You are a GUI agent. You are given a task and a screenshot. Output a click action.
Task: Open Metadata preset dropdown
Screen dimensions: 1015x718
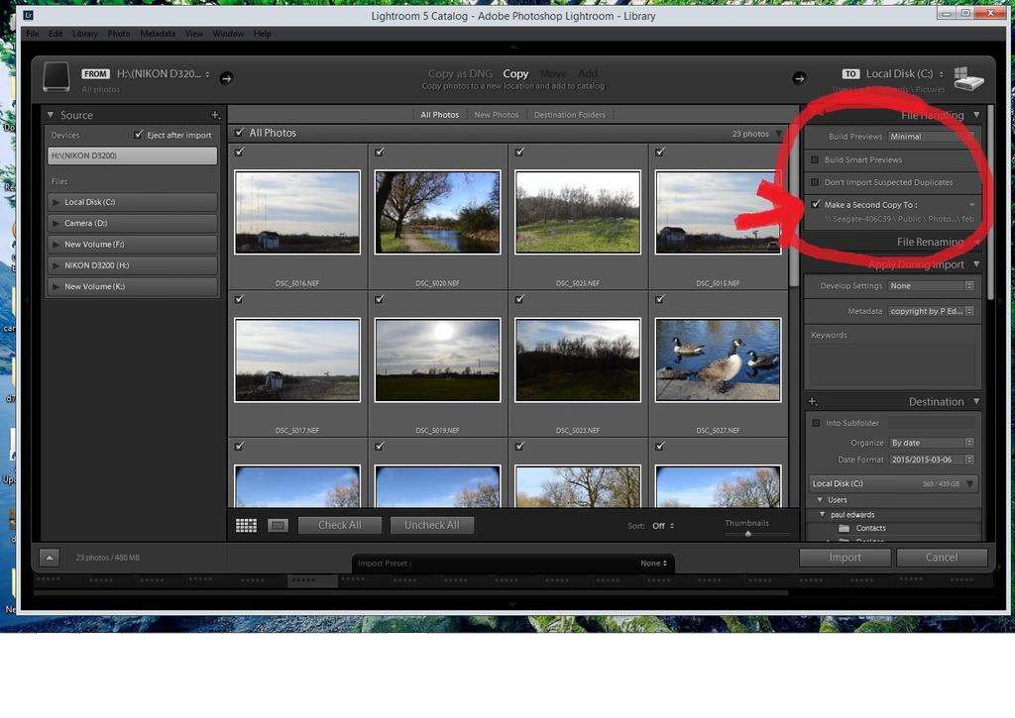[931, 311]
